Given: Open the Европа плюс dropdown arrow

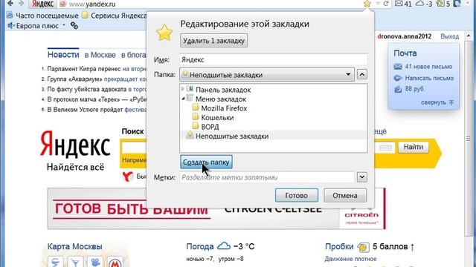Looking at the screenshot, I should 64,25.
